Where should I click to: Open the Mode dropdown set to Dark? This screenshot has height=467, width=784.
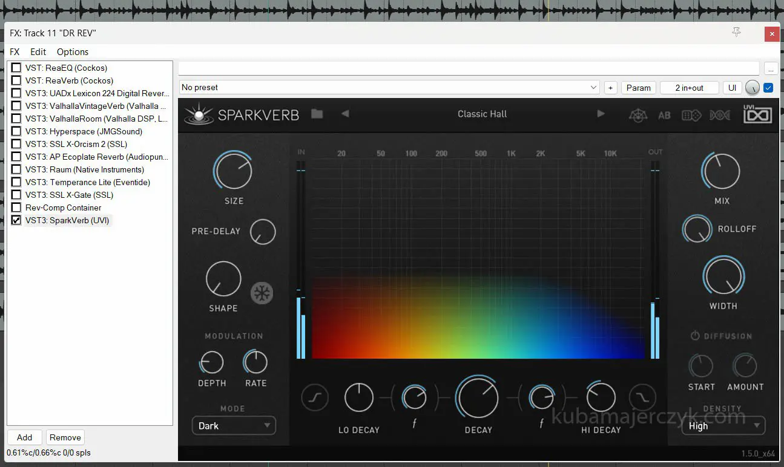234,426
